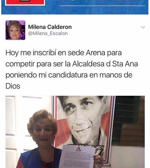Click the HOY caption on the poster
Screen dimensions: 150x168
(100, 148)
